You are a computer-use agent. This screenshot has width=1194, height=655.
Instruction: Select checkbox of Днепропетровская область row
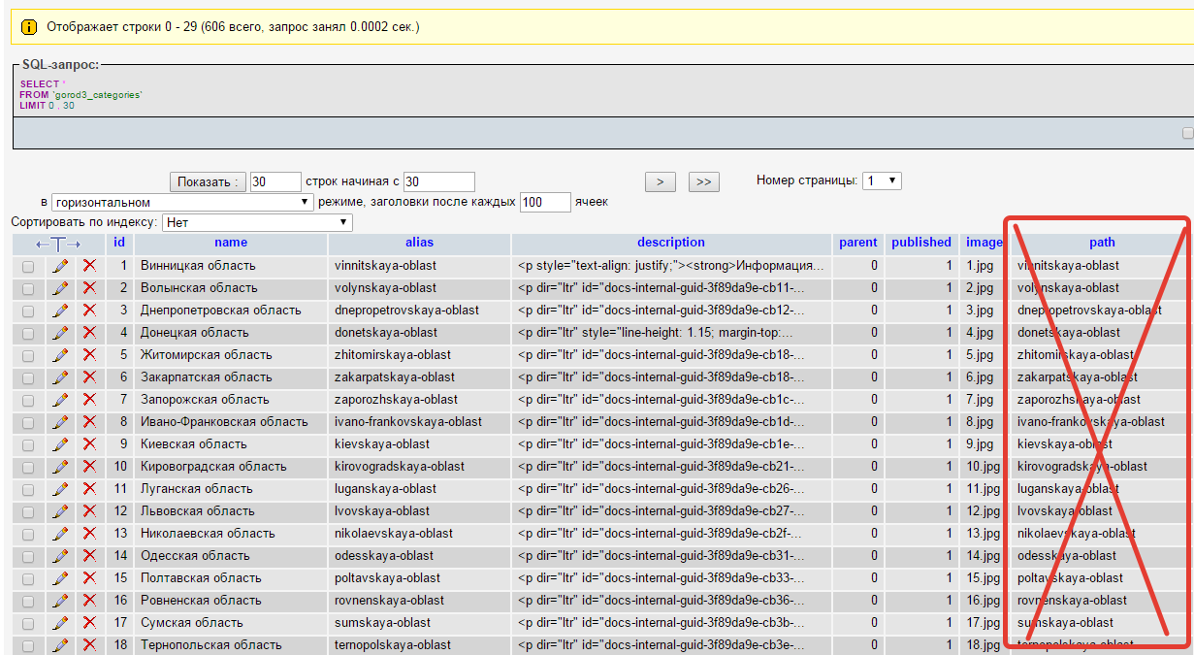click(x=28, y=311)
